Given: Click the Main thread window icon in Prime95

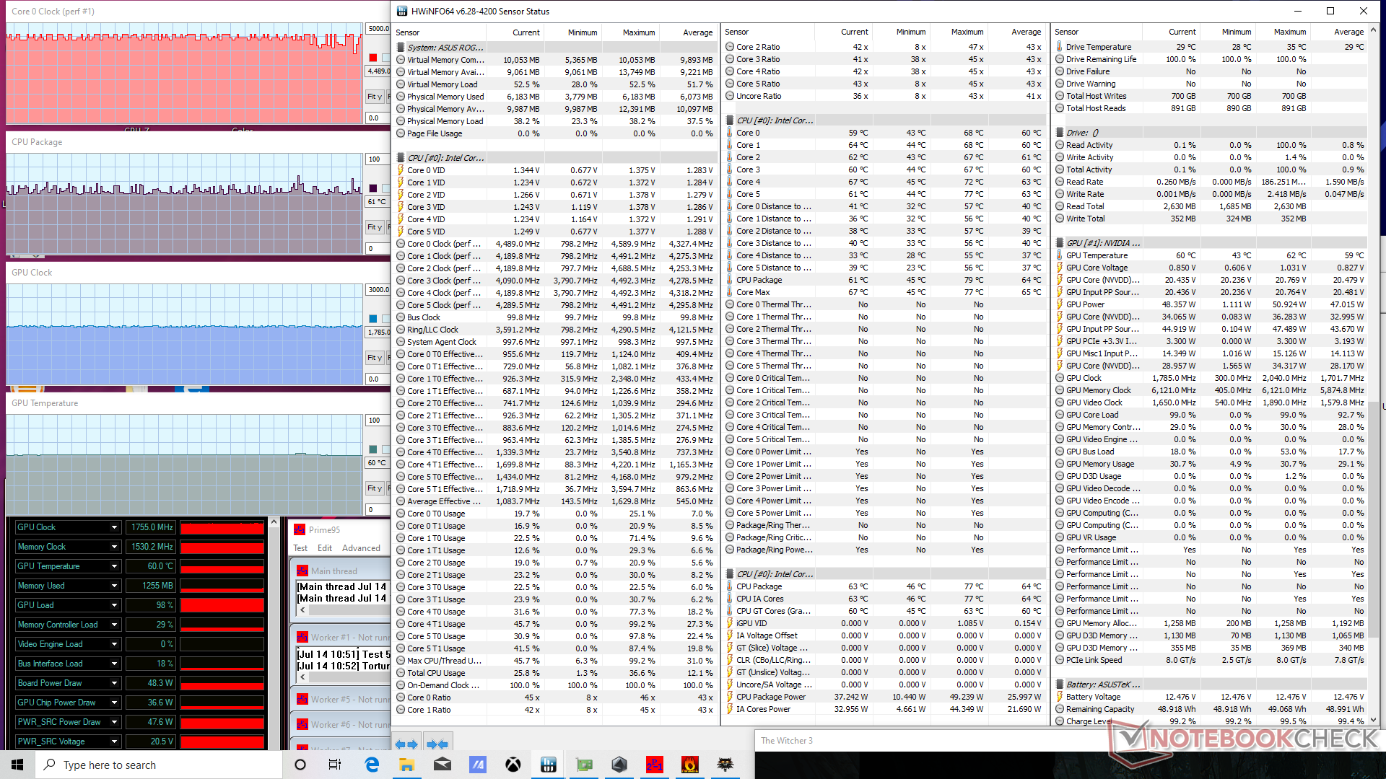Looking at the screenshot, I should [302, 571].
